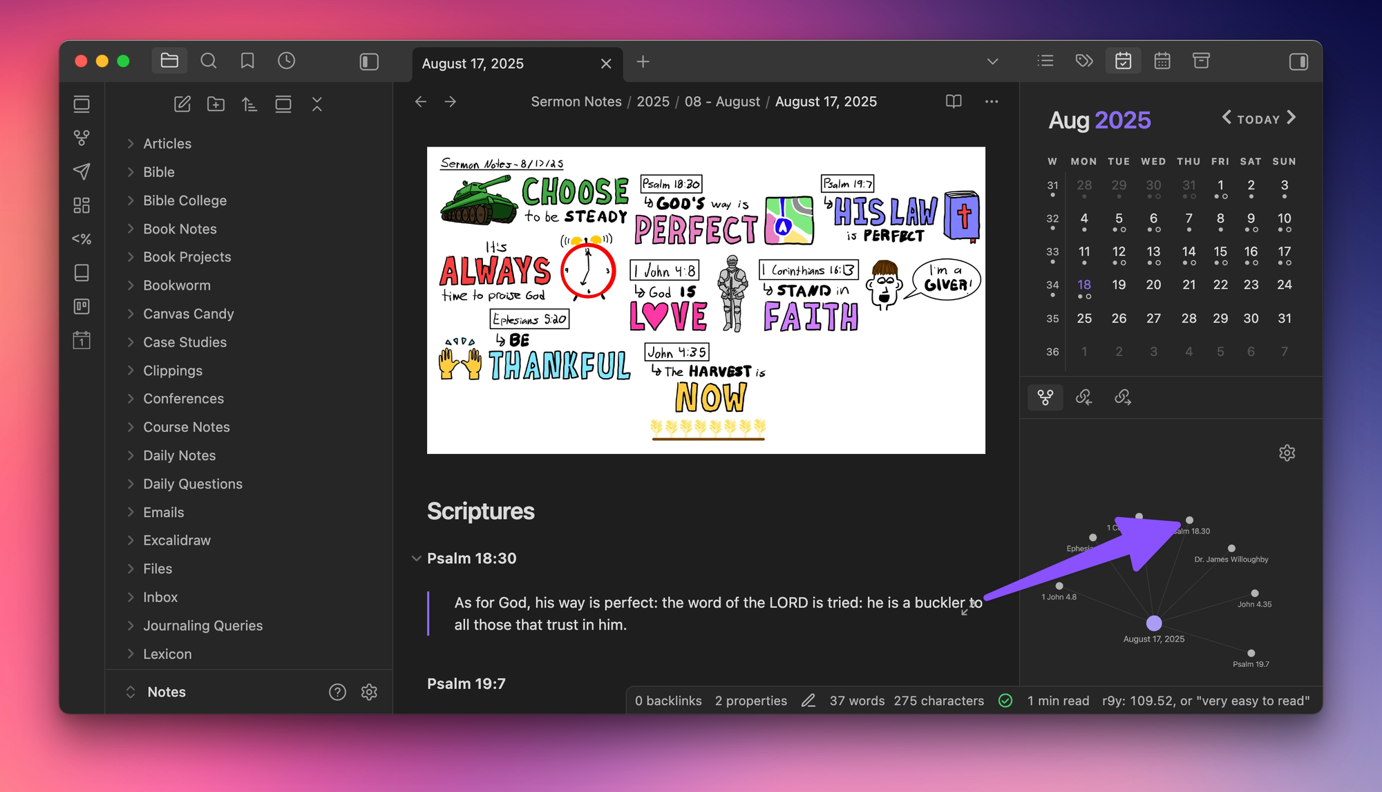Click the bookmarks icon in title bar
Image resolution: width=1382 pixels, height=792 pixels.
tap(247, 61)
